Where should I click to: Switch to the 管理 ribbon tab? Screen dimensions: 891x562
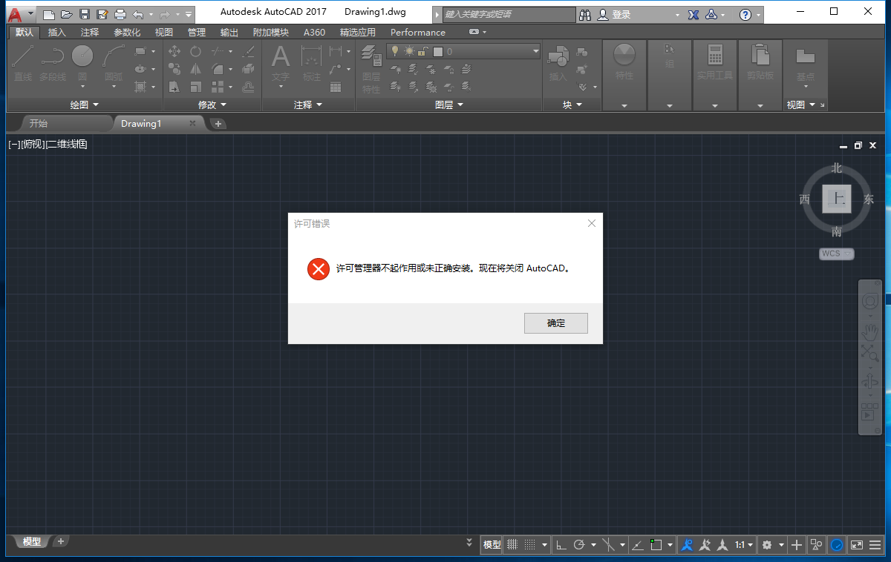point(197,32)
